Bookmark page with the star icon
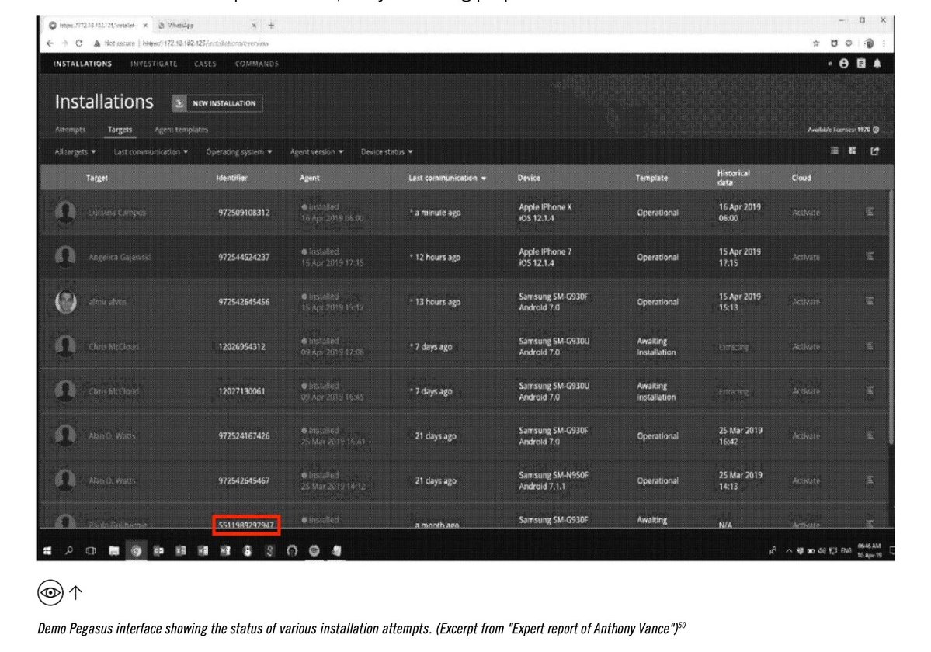The width and height of the screenshot is (931, 652). click(816, 43)
